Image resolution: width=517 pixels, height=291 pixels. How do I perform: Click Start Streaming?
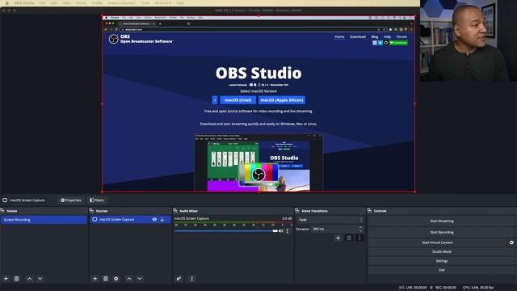(442, 221)
